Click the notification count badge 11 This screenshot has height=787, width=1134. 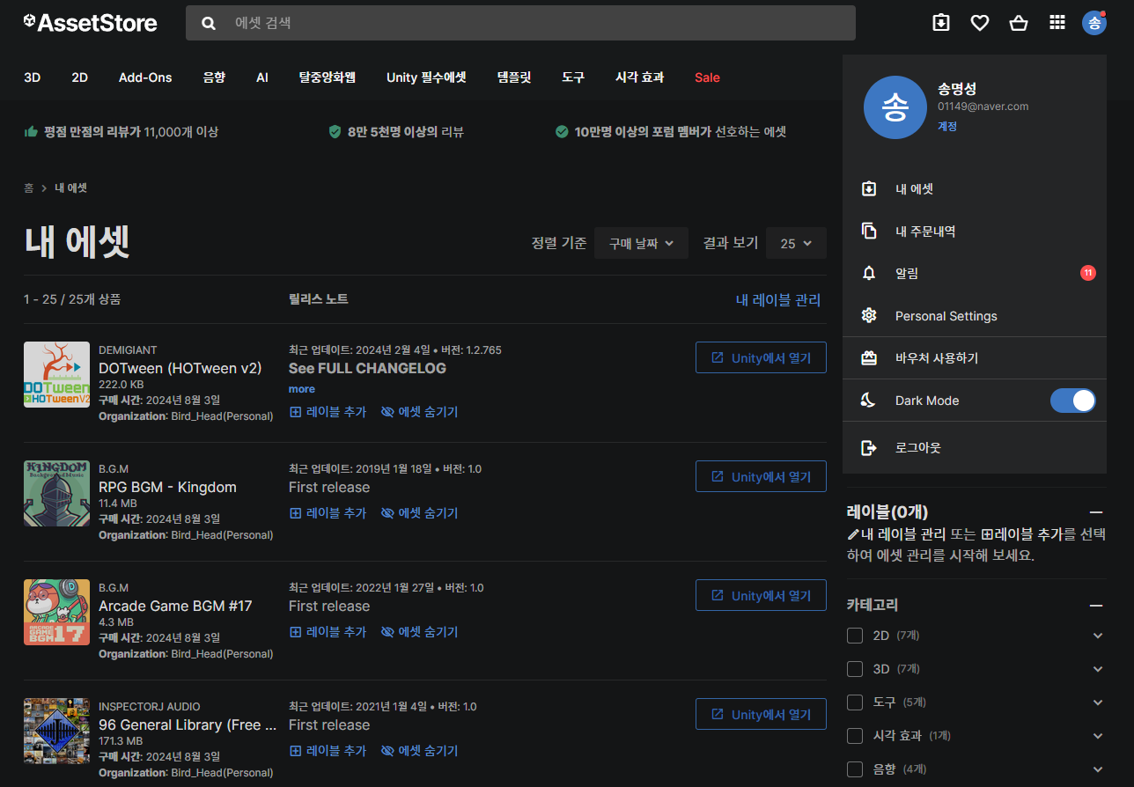(1088, 273)
